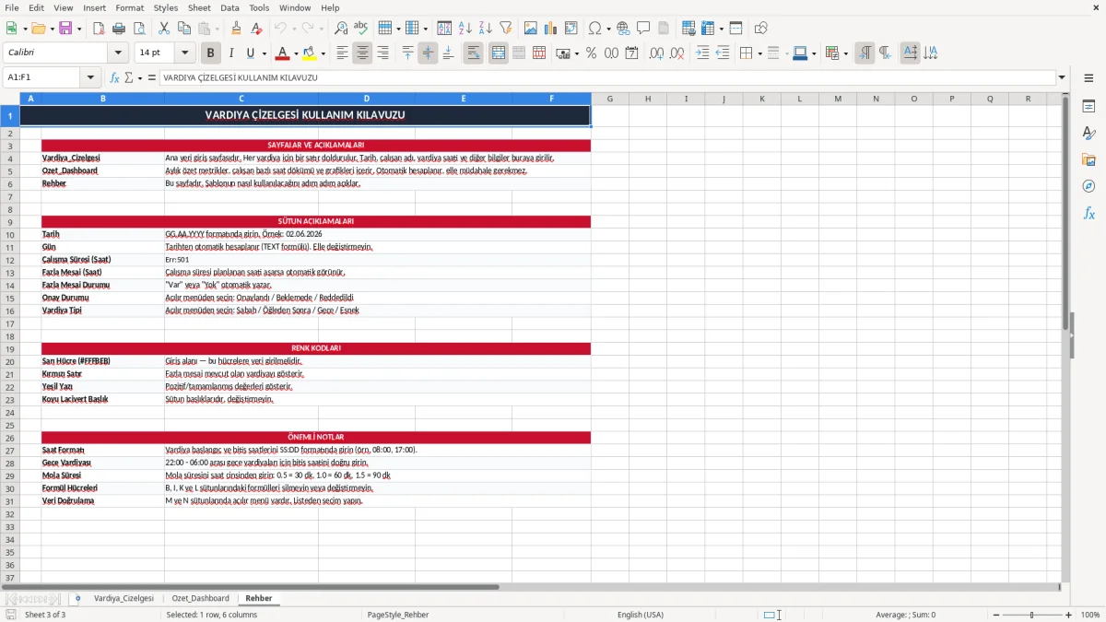Click the AutoFilter funnel icon
The height and width of the screenshot is (622, 1106).
pyautogui.click(x=505, y=29)
